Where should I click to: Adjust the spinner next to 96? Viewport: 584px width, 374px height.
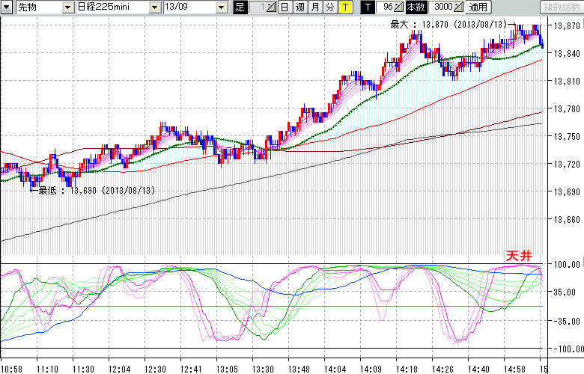pyautogui.click(x=398, y=7)
